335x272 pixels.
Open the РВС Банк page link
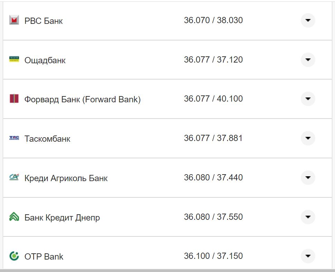coord(43,21)
